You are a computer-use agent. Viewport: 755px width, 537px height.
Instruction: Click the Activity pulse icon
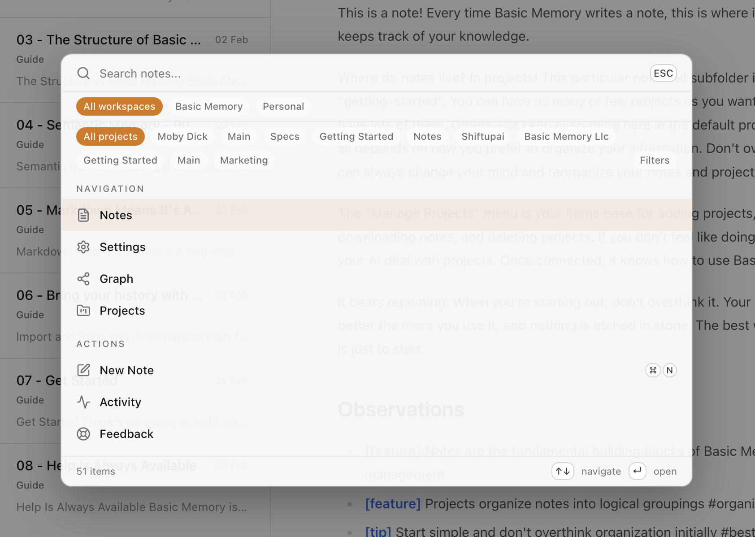coord(83,402)
